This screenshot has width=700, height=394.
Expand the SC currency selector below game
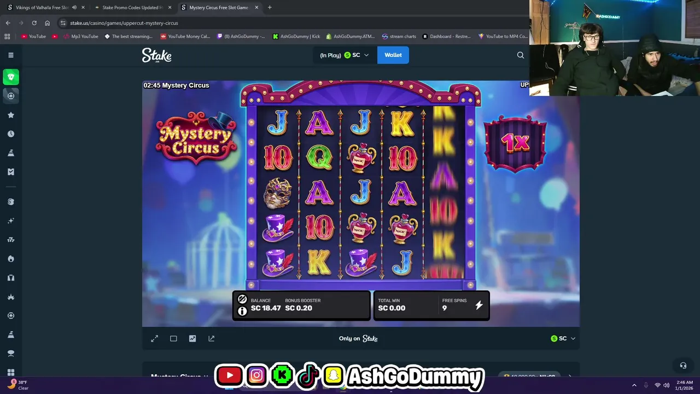pos(563,339)
